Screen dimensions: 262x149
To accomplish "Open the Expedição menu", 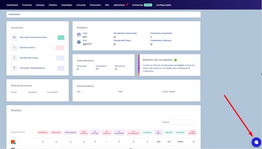I will pos(67,5).
